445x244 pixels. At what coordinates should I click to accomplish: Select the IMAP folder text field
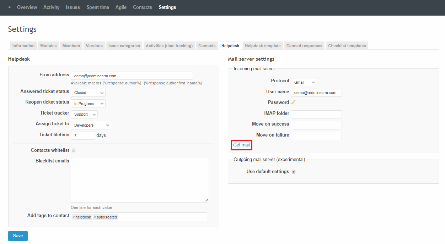[x=316, y=114]
